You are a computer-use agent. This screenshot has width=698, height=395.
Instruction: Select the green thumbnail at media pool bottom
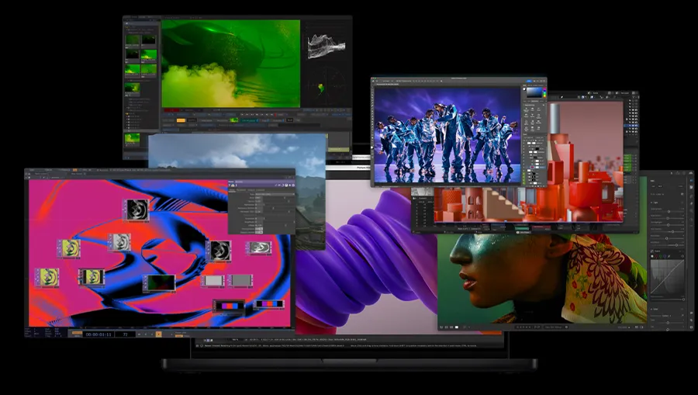tap(132, 138)
